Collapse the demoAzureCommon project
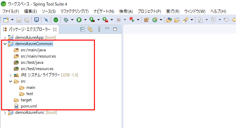236x128 pixels. [5, 44]
